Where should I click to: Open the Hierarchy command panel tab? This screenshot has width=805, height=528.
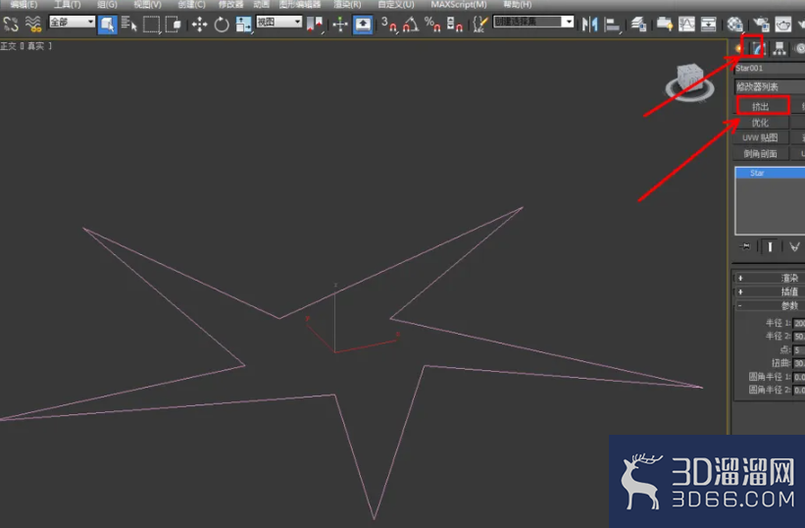[780, 49]
